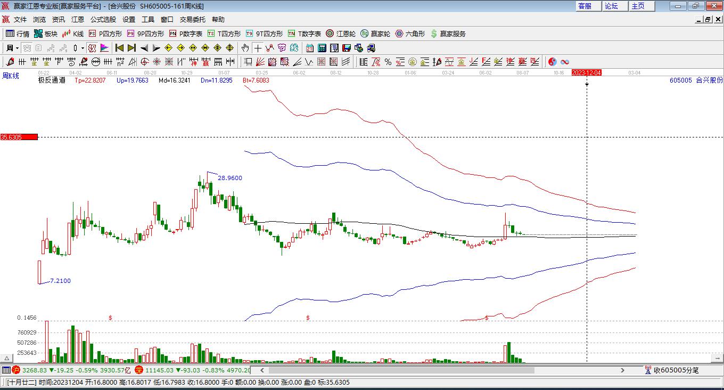Click the save floppy disk icon

point(347,48)
